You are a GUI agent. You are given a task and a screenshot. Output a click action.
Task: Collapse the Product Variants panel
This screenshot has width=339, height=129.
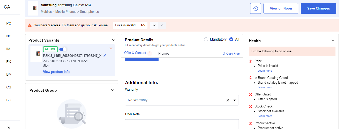point(113,40)
